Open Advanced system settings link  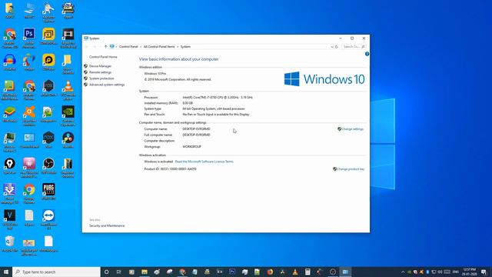pos(107,85)
